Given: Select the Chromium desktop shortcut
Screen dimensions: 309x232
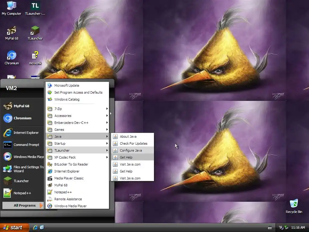Looking at the screenshot, I should [12, 58].
